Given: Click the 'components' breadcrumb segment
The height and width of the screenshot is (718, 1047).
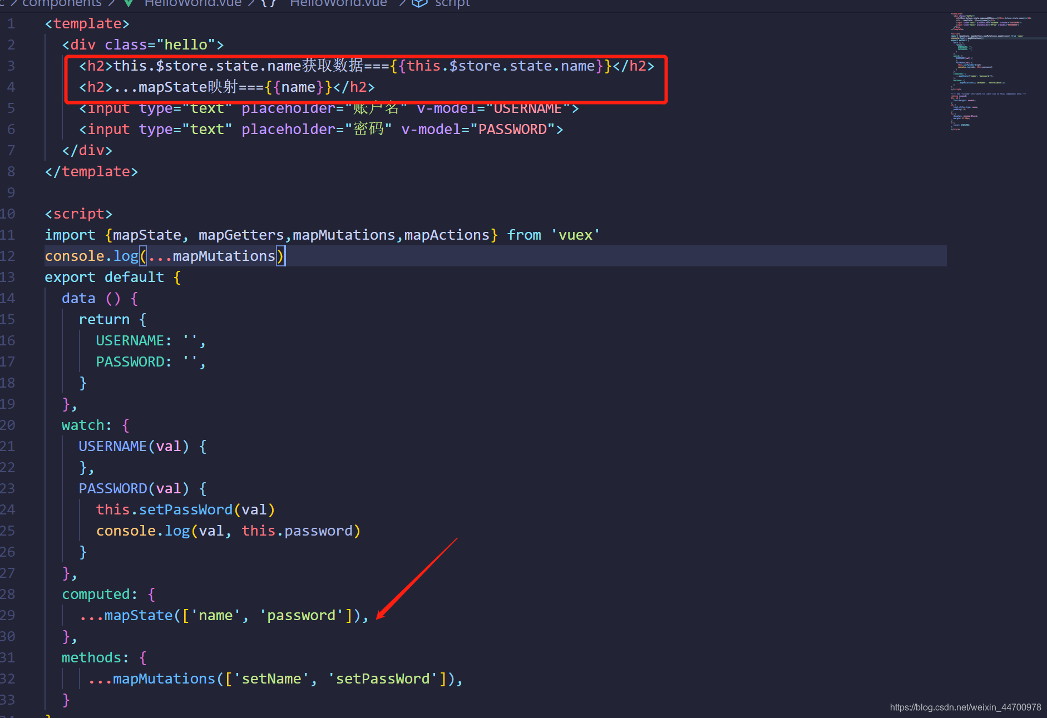Looking at the screenshot, I should tap(62, 3).
